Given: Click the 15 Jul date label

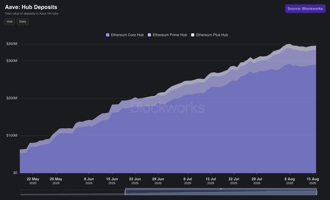Looking at the screenshot, I should click(211, 181).
